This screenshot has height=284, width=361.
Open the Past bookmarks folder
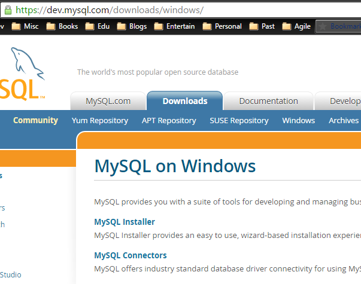262,26
